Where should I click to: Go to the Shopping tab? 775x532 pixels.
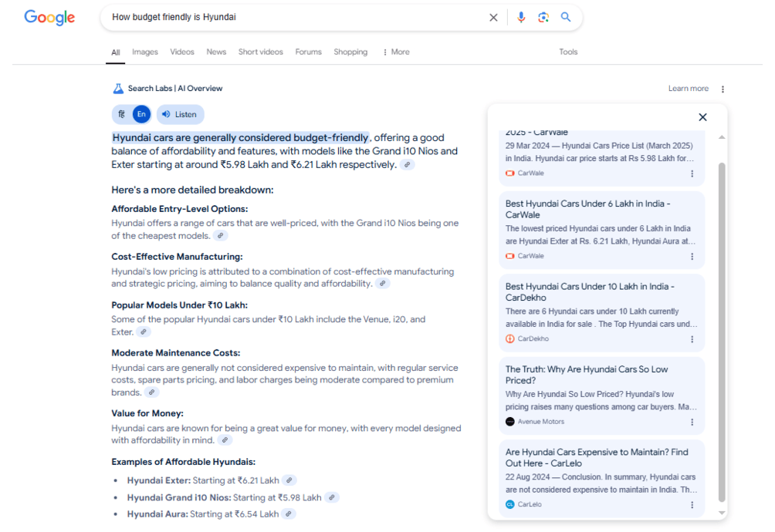pos(350,52)
